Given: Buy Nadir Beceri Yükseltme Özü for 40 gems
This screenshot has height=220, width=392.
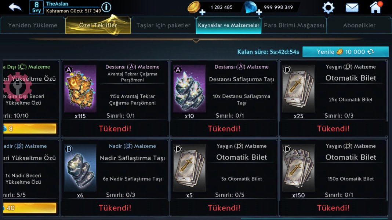Looking at the screenshot, I should (x=29, y=208).
